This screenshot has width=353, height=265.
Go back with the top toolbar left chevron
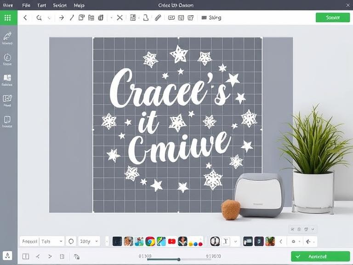[x=25, y=17]
